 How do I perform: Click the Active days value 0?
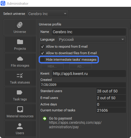111,105
